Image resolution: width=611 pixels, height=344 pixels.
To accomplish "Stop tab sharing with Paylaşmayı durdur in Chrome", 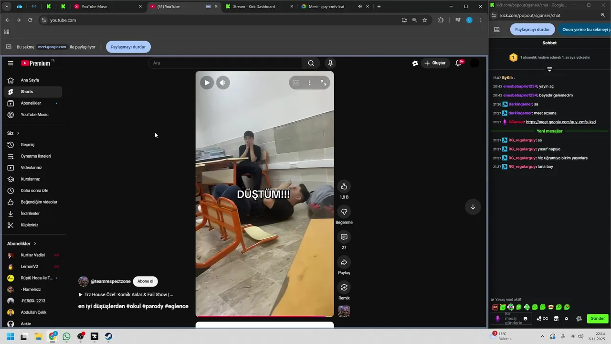I will tap(128, 47).
